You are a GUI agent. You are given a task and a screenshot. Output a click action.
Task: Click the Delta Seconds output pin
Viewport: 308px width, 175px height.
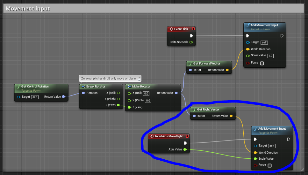coord(191,42)
